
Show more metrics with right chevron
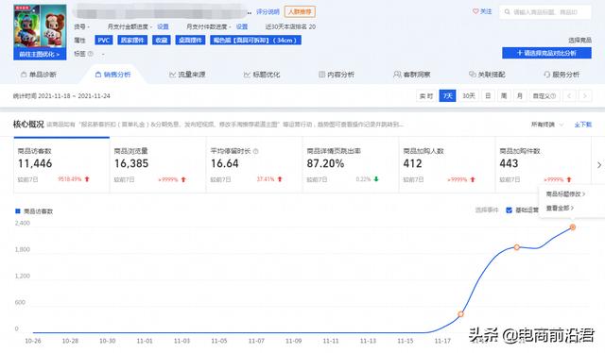click(598, 165)
